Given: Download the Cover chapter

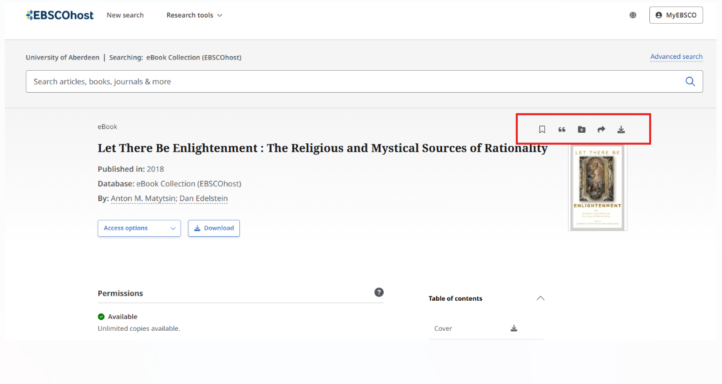Looking at the screenshot, I should coord(514,328).
